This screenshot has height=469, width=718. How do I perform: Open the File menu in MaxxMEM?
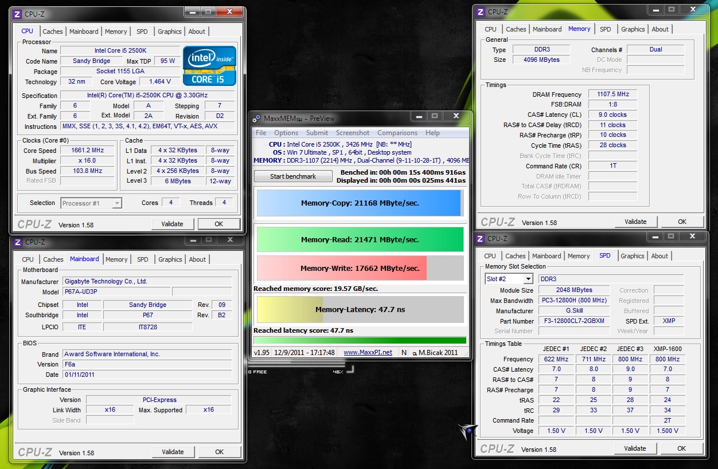click(x=261, y=133)
